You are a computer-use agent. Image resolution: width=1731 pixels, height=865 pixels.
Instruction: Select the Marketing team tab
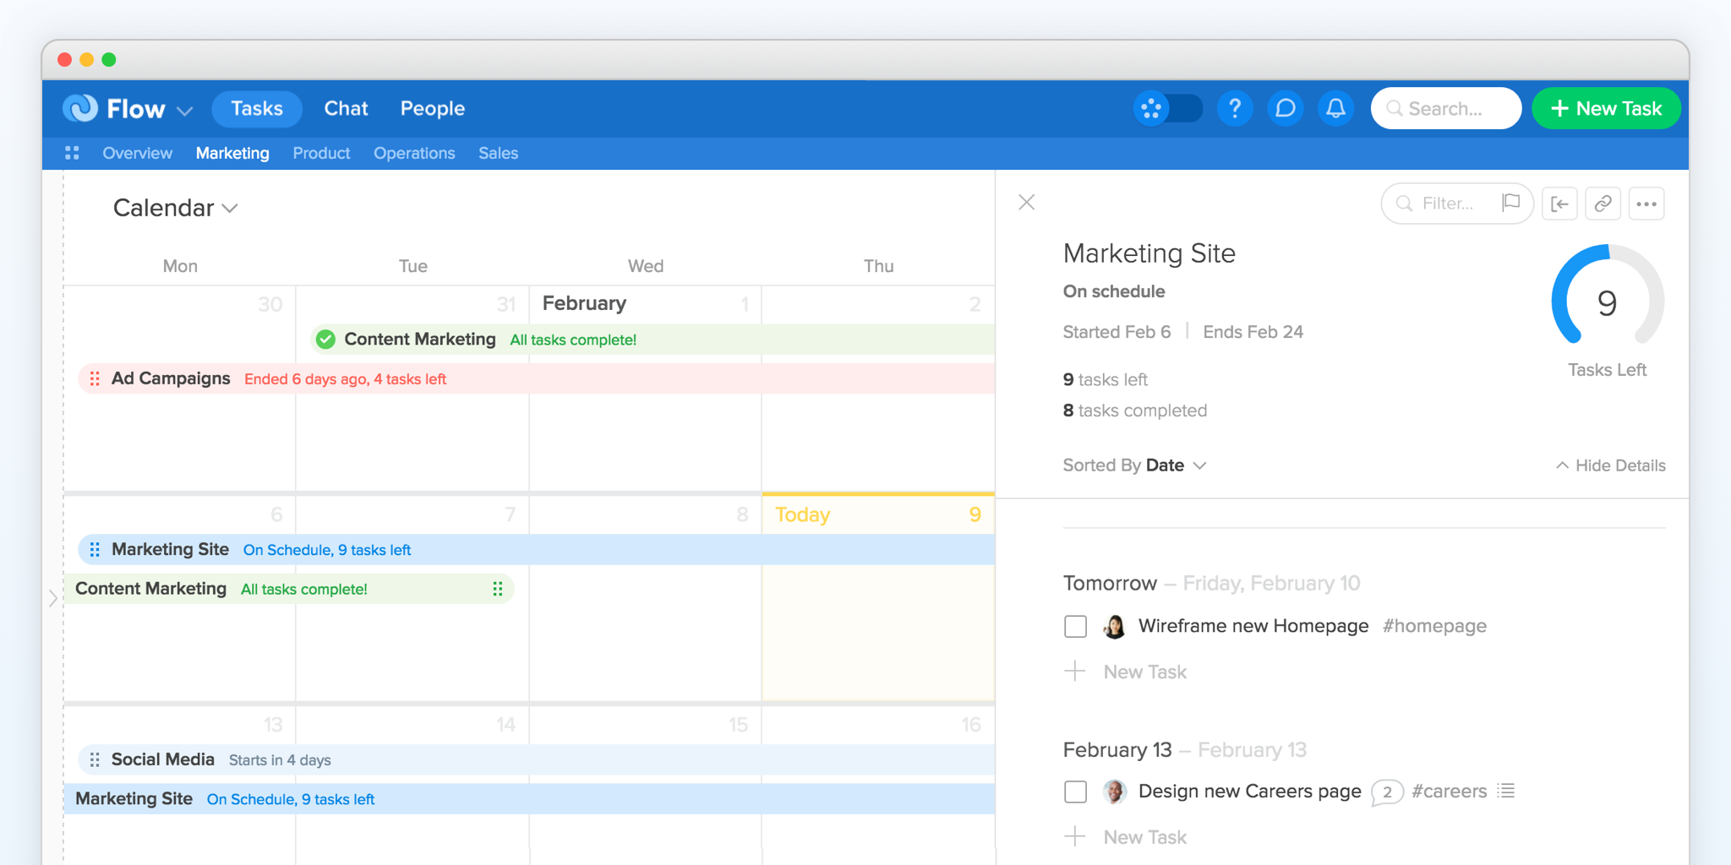[x=232, y=153]
